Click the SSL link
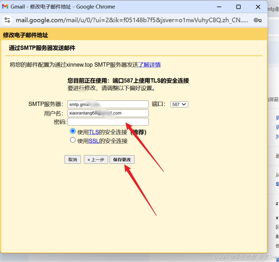The width and height of the screenshot is (279, 262). [x=94, y=141]
